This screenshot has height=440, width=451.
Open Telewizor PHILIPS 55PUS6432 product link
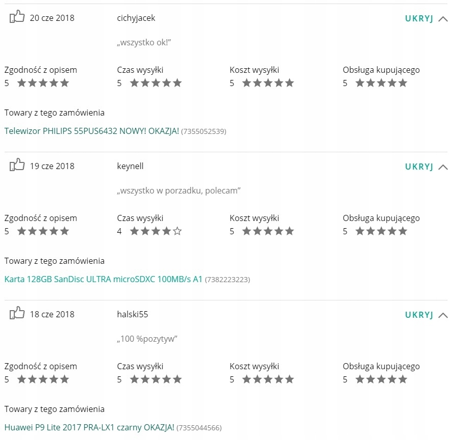click(x=92, y=131)
